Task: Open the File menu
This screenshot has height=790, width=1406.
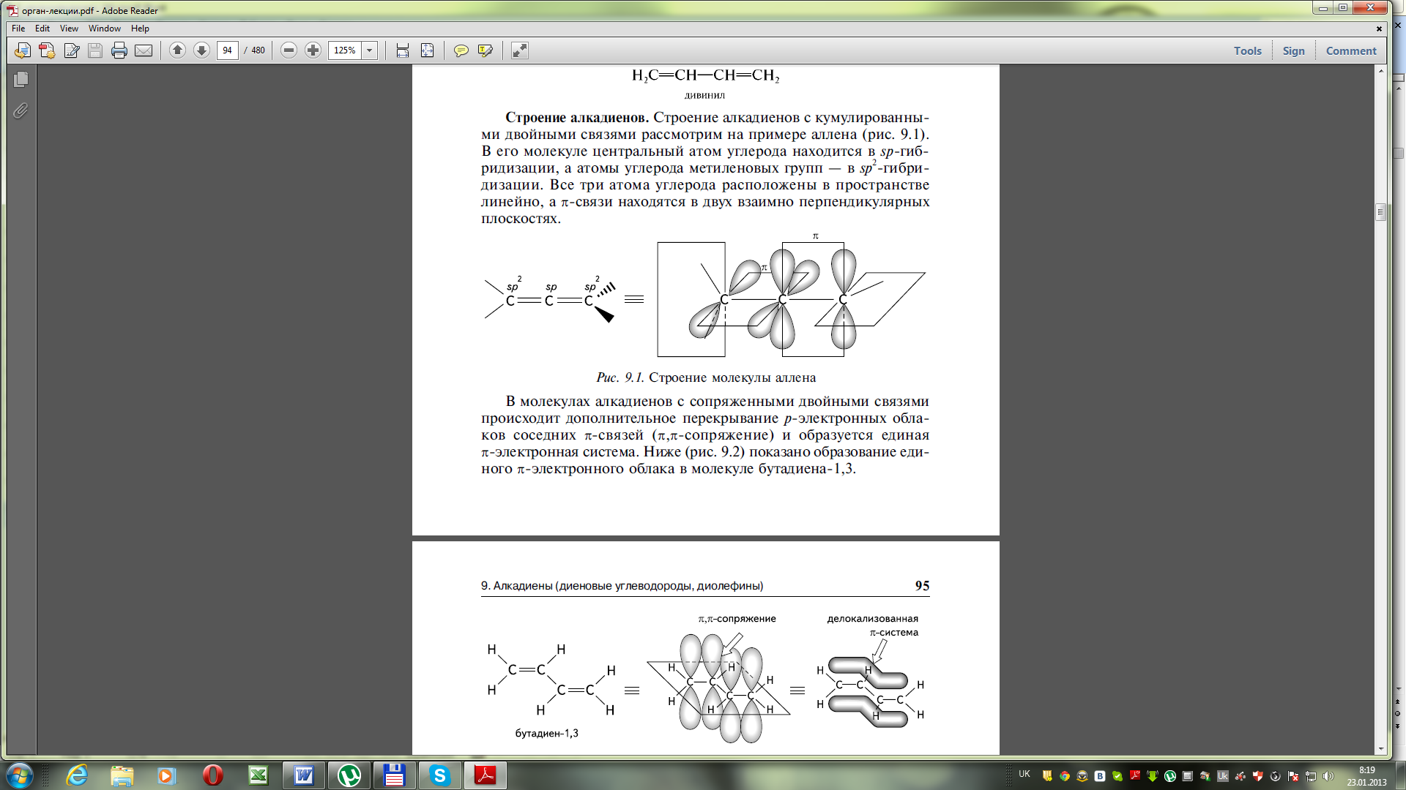Action: (18, 29)
